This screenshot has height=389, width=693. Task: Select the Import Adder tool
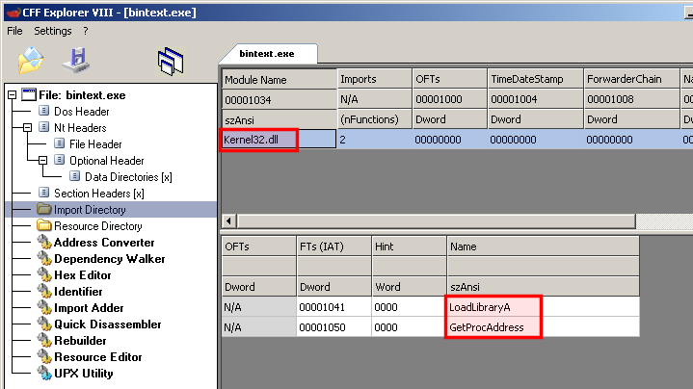[x=89, y=308]
